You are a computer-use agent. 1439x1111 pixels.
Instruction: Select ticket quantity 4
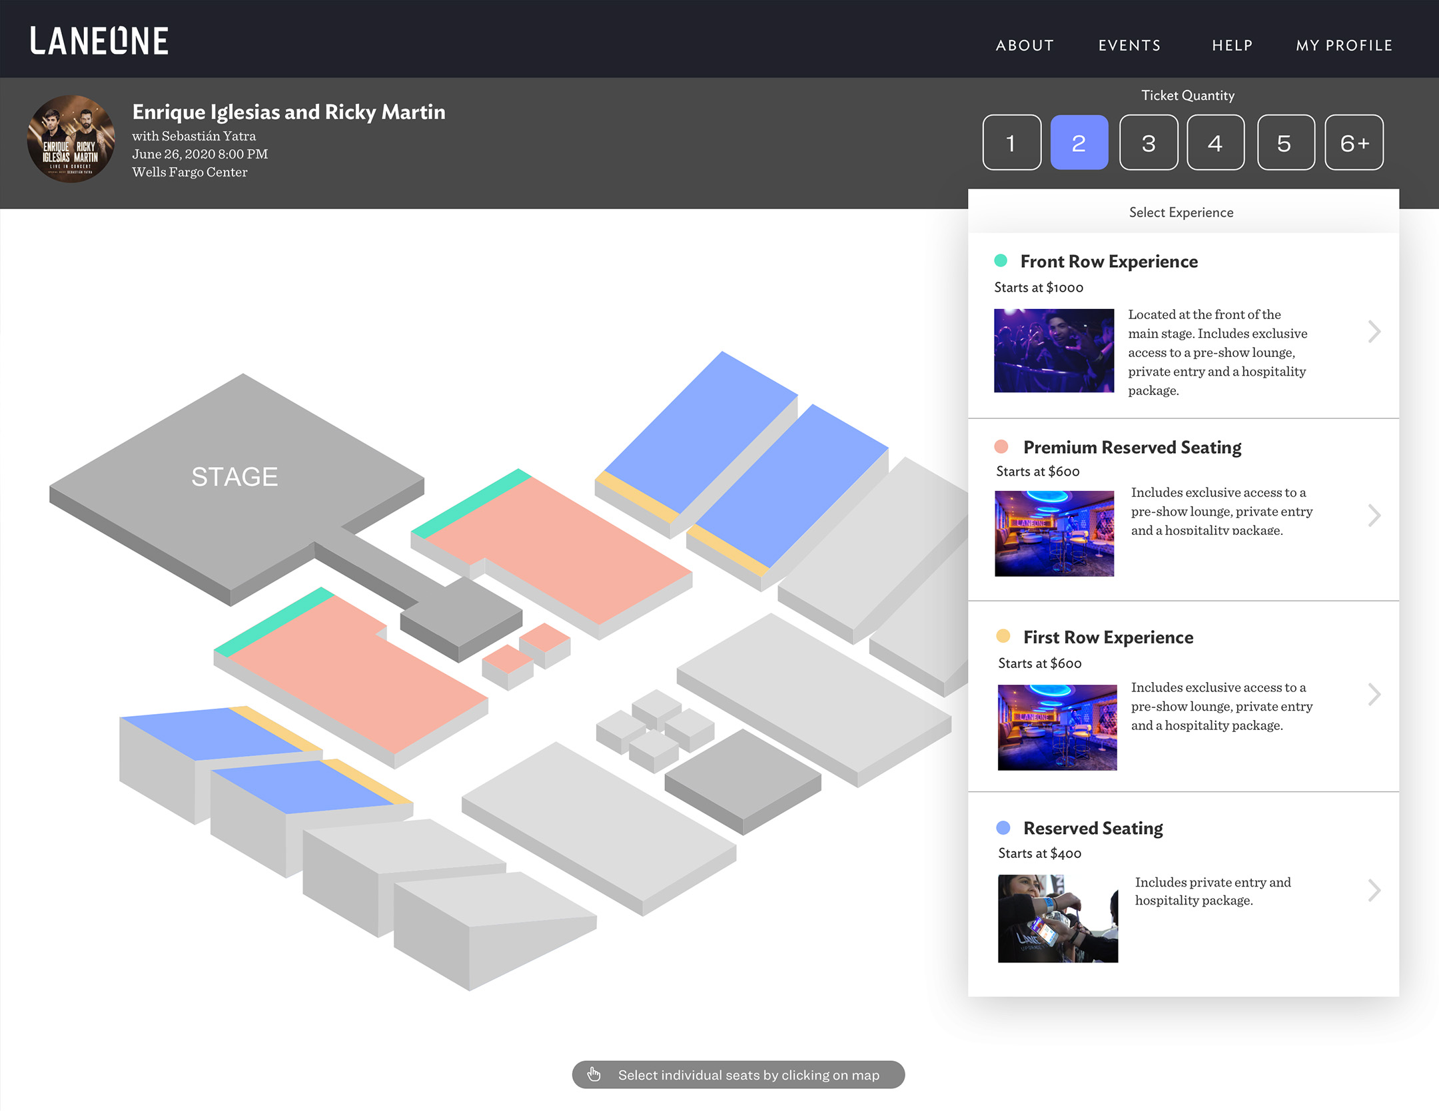click(x=1215, y=143)
